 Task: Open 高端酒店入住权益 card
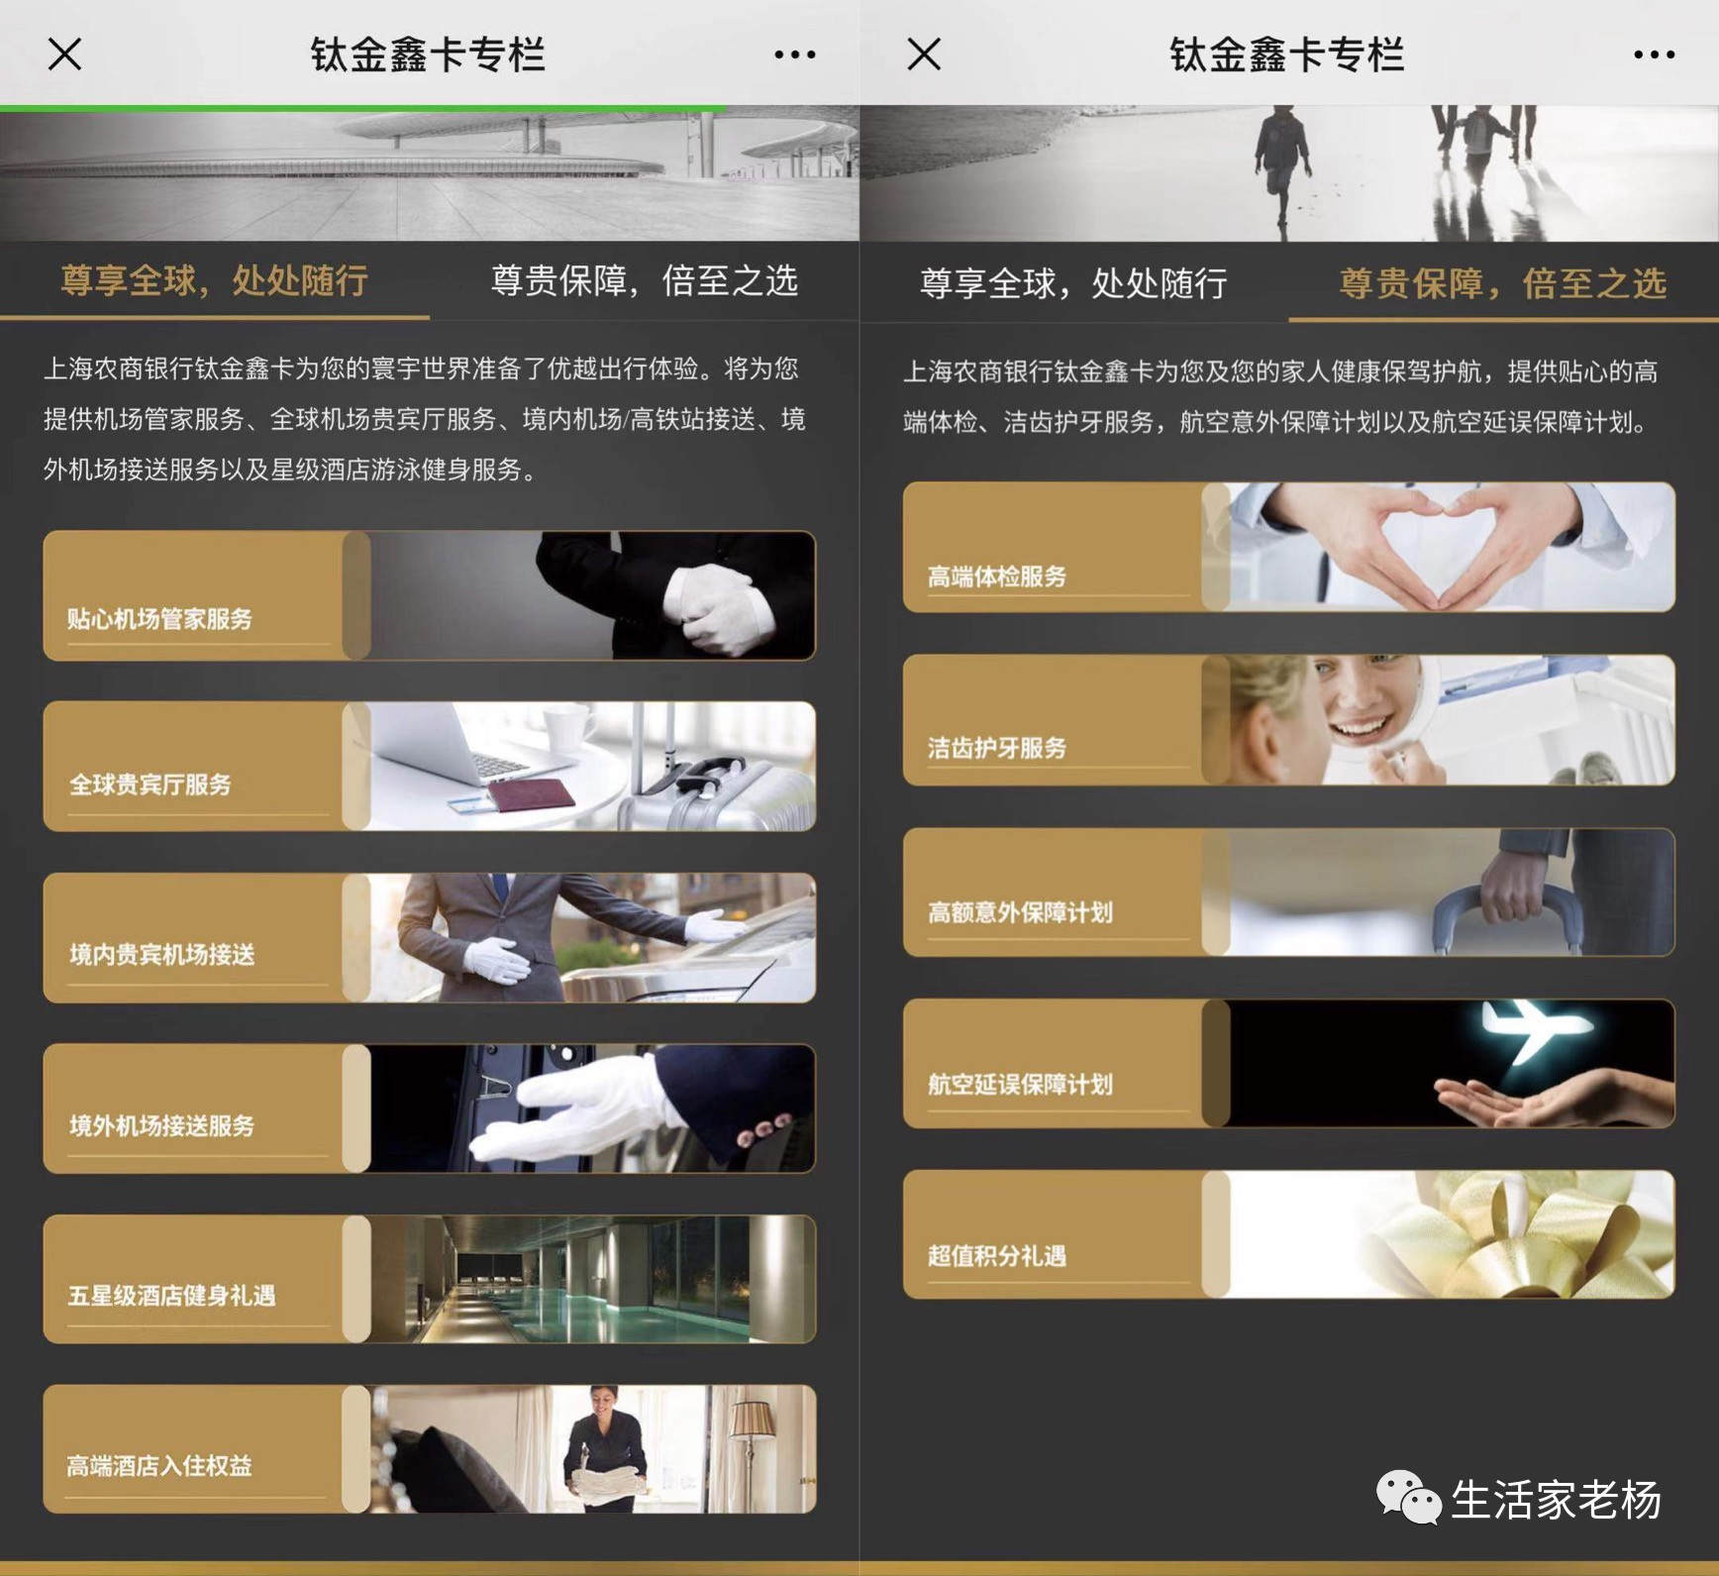coord(430,1448)
